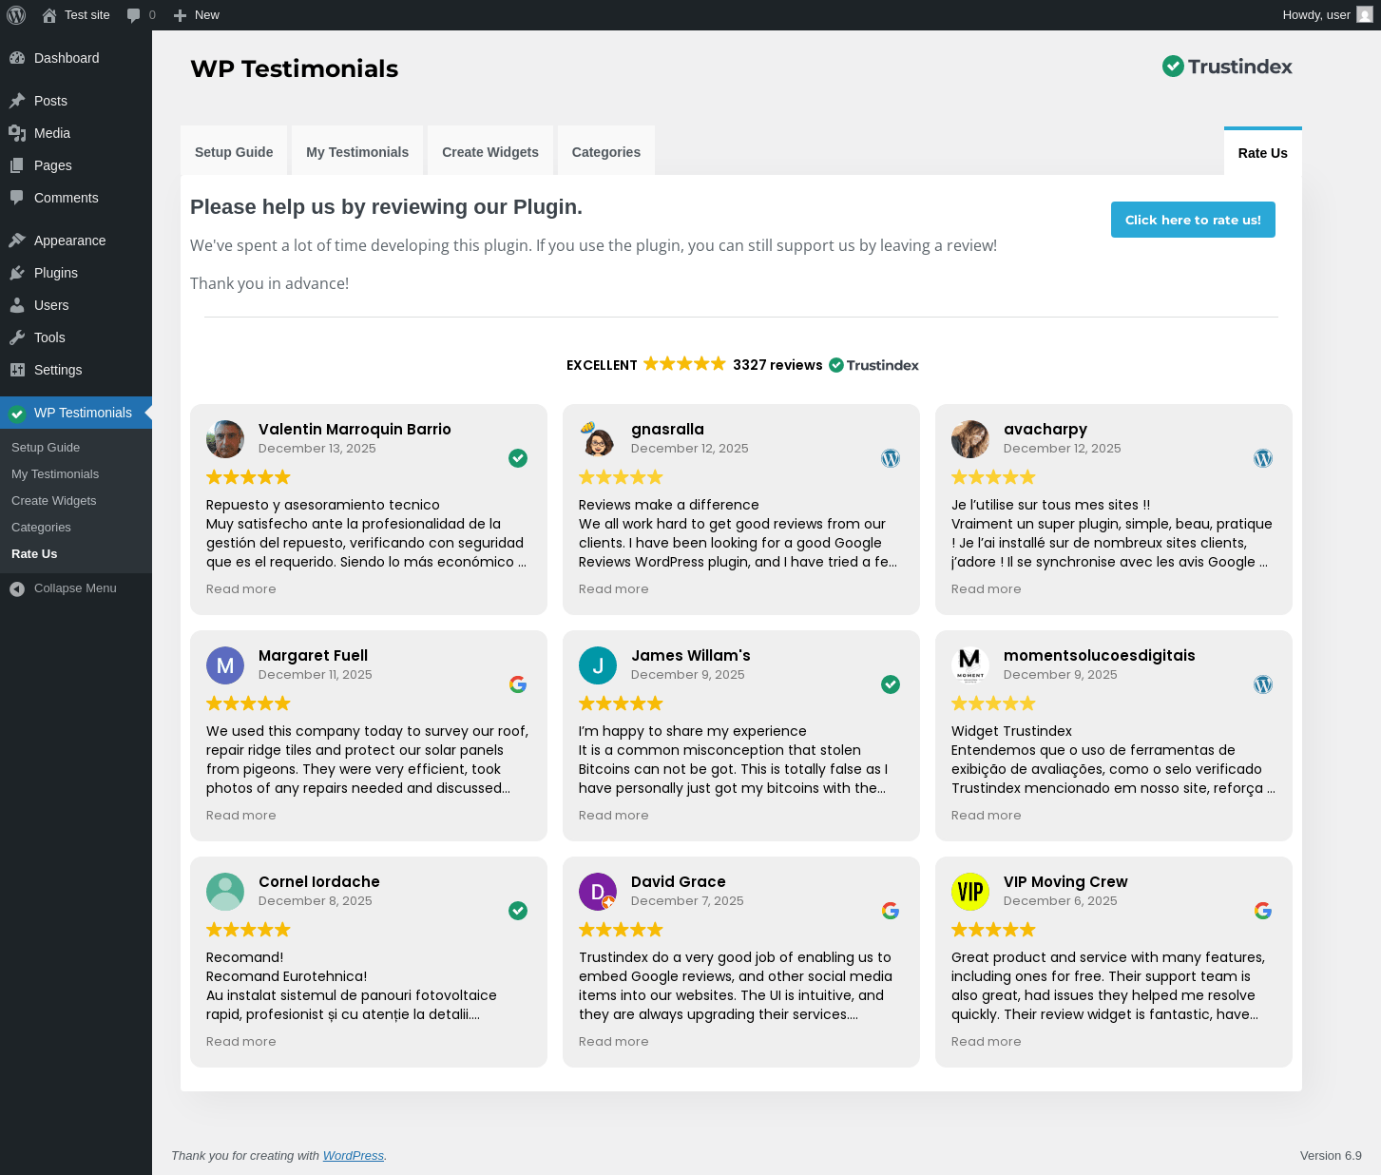The width and height of the screenshot is (1381, 1175).
Task: Click the Google icon on David Grace review
Action: click(891, 911)
